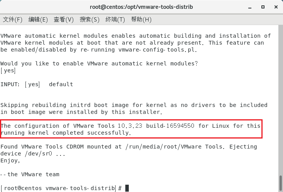Click the standalone '[yes]' default answer line

point(8,70)
